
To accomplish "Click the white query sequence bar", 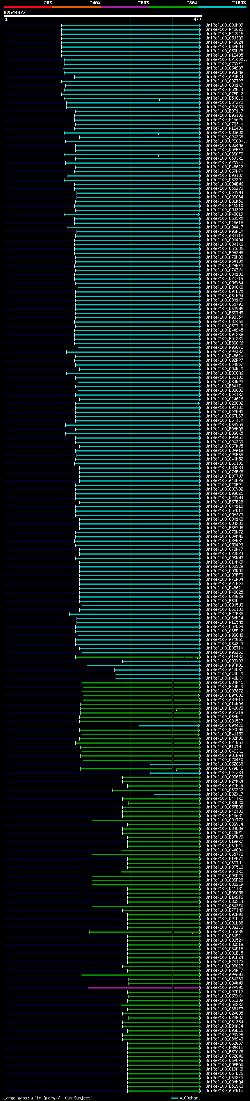I will [103, 16].
